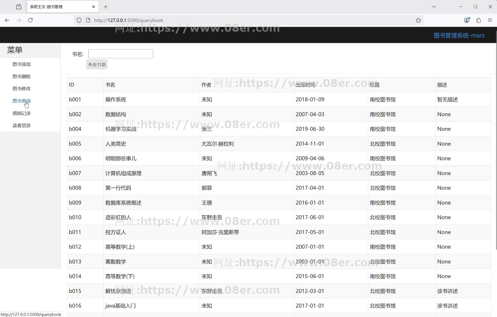Screen dimensions: 497x317
Task: Click the 查询书籍 search button
Action: tap(97, 64)
